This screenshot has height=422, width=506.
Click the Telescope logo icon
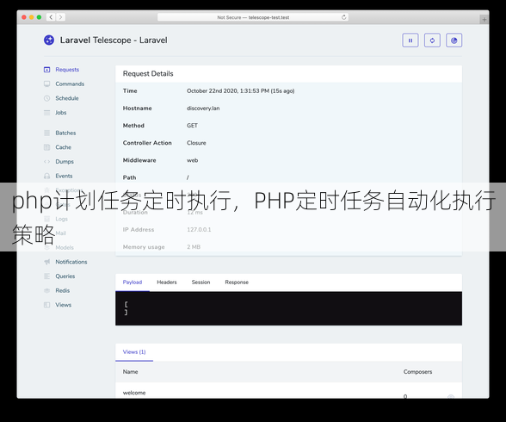[49, 40]
